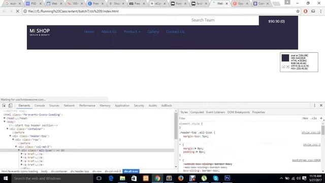The width and height of the screenshot is (325, 183).
Task: Select div.header-top in the breadcrumb
Action: point(80,171)
